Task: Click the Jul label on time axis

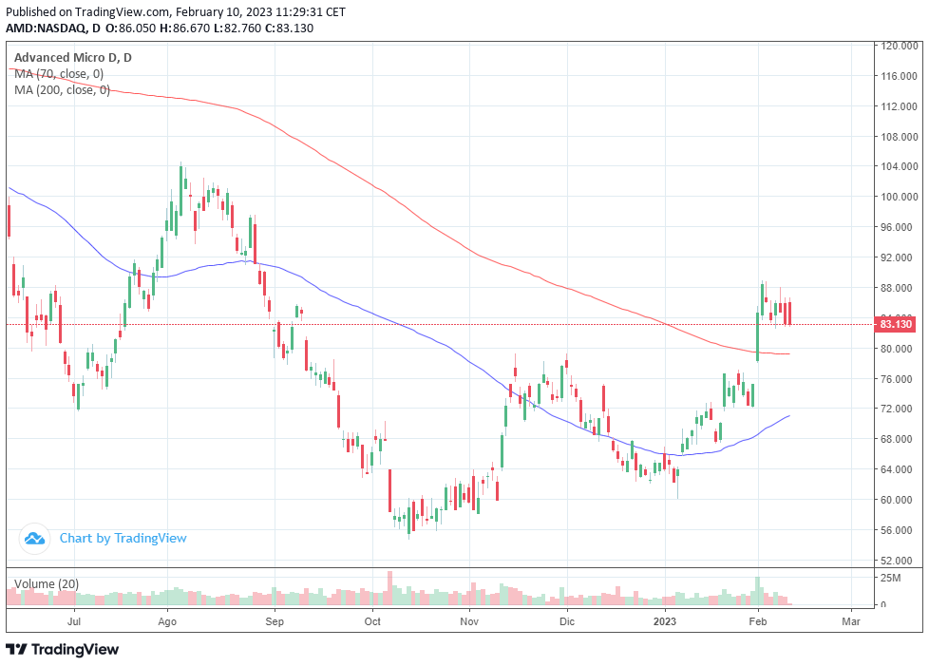Action: point(74,621)
